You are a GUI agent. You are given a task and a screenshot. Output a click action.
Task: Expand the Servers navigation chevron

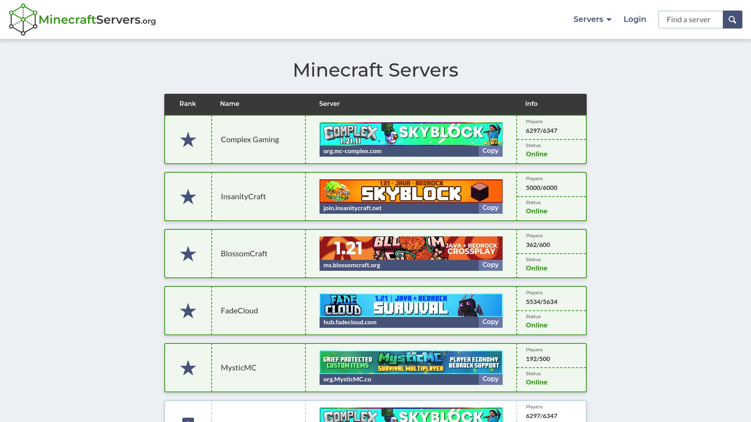click(x=609, y=20)
